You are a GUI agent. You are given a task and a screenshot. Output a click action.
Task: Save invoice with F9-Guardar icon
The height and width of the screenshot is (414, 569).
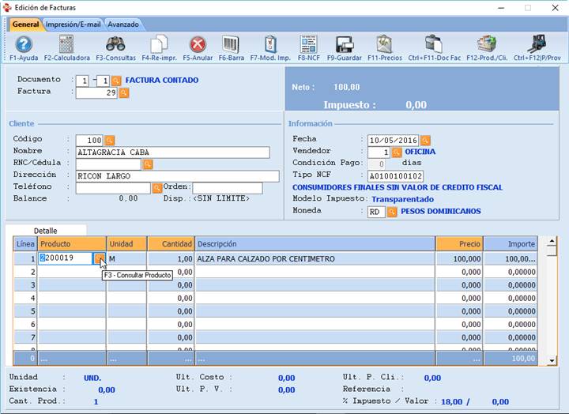pyautogui.click(x=345, y=44)
